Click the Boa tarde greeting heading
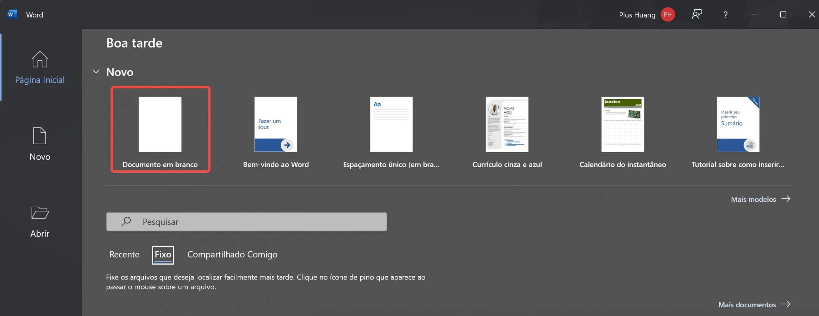 [134, 43]
